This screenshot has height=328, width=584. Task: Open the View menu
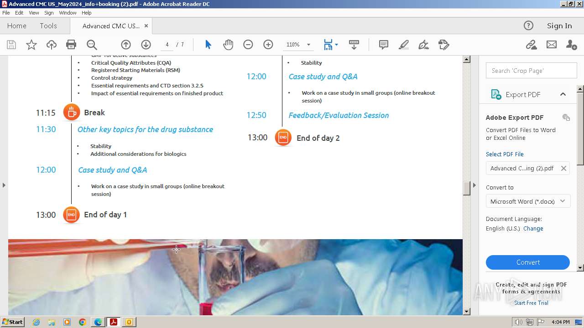[x=34, y=13]
